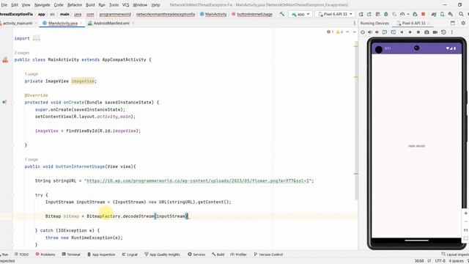The image size is (469, 264).
Task: Select the MainActivity.java editor tab
Action: (62, 23)
